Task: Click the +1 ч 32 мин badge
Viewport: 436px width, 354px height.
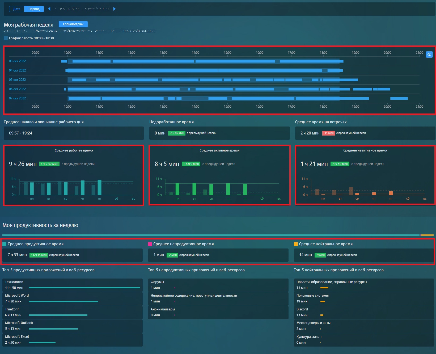Action: click(49, 164)
